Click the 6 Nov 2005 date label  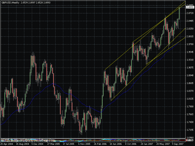tap(84, 144)
